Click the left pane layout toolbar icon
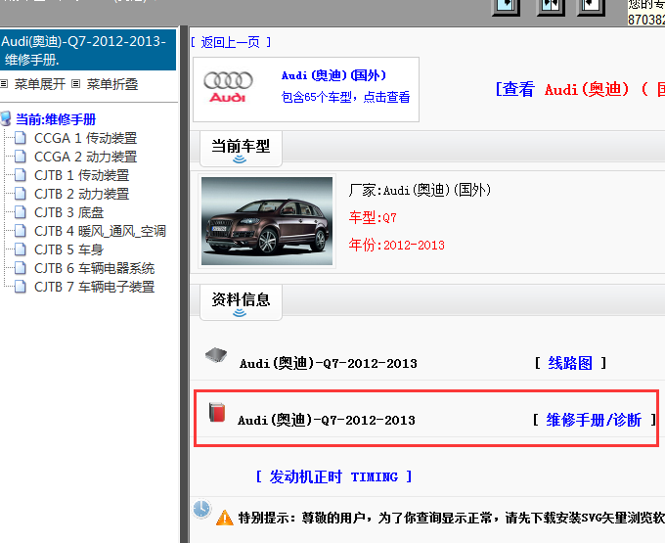The width and height of the screenshot is (665, 543). 506,7
